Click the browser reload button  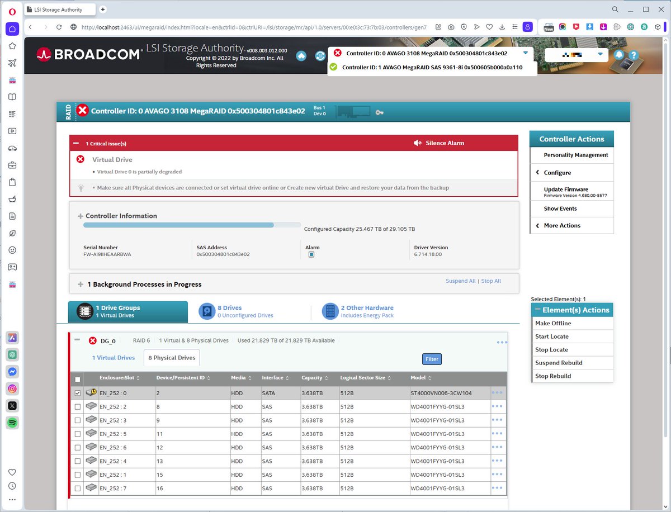tap(59, 27)
